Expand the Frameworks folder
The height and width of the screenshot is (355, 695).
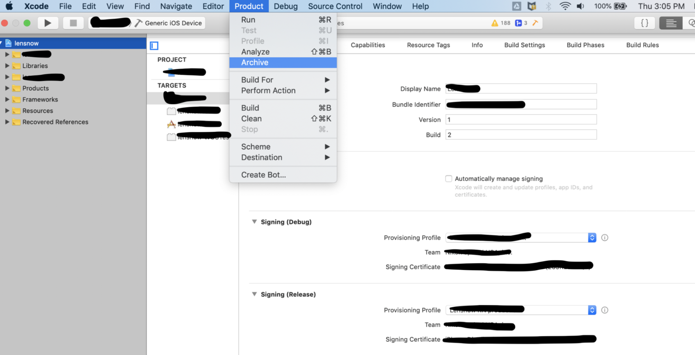(x=7, y=99)
